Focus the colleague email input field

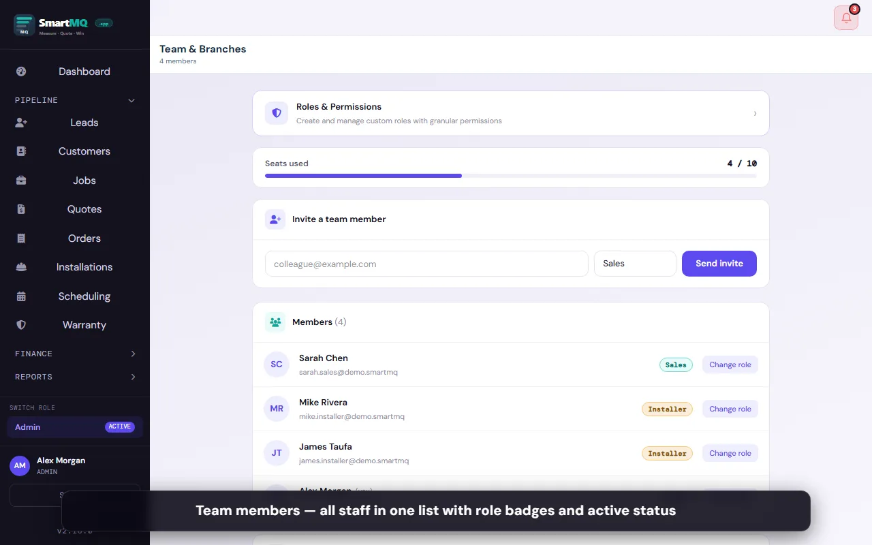point(426,264)
